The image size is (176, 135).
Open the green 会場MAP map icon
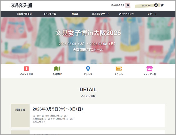[x=57, y=69]
